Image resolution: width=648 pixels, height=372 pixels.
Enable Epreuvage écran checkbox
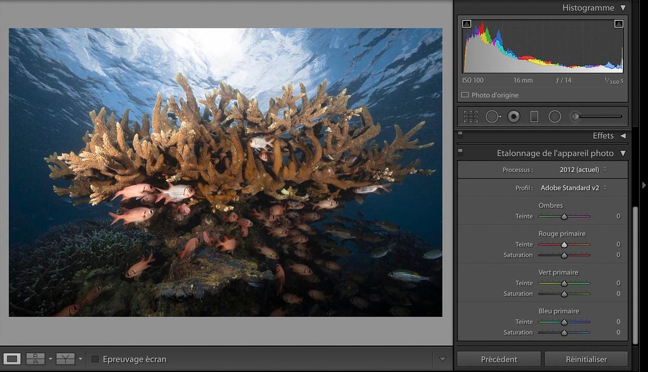click(x=95, y=359)
